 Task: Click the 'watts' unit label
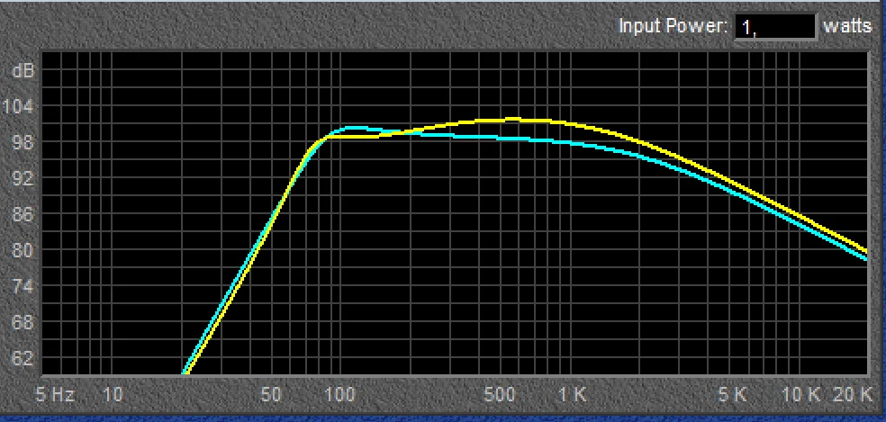pos(847,26)
